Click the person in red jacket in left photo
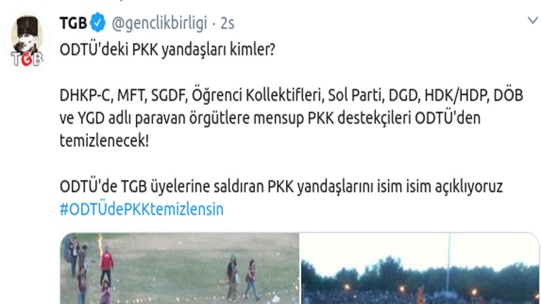The image size is (541, 304). click(107, 267)
